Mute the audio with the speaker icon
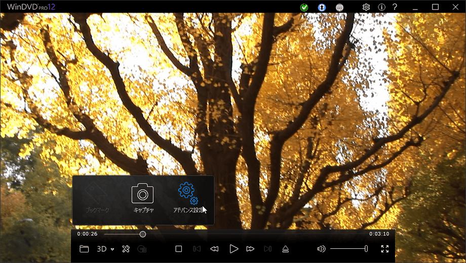 (x=321, y=249)
